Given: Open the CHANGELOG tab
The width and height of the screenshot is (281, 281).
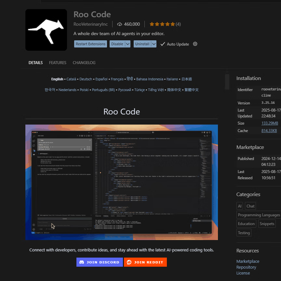Looking at the screenshot, I should (x=84, y=63).
